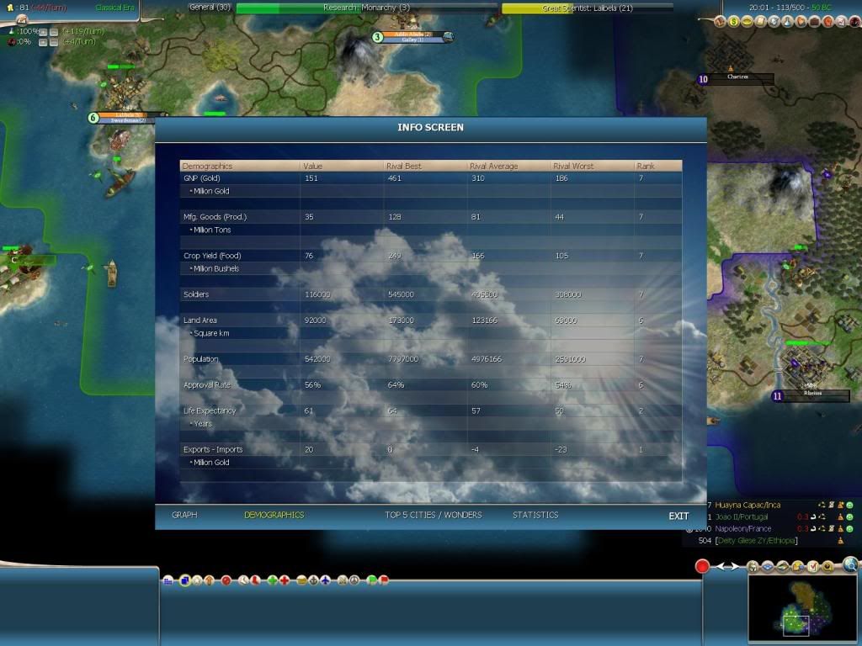Click the Research: Monarchy progress bar

(x=367, y=8)
